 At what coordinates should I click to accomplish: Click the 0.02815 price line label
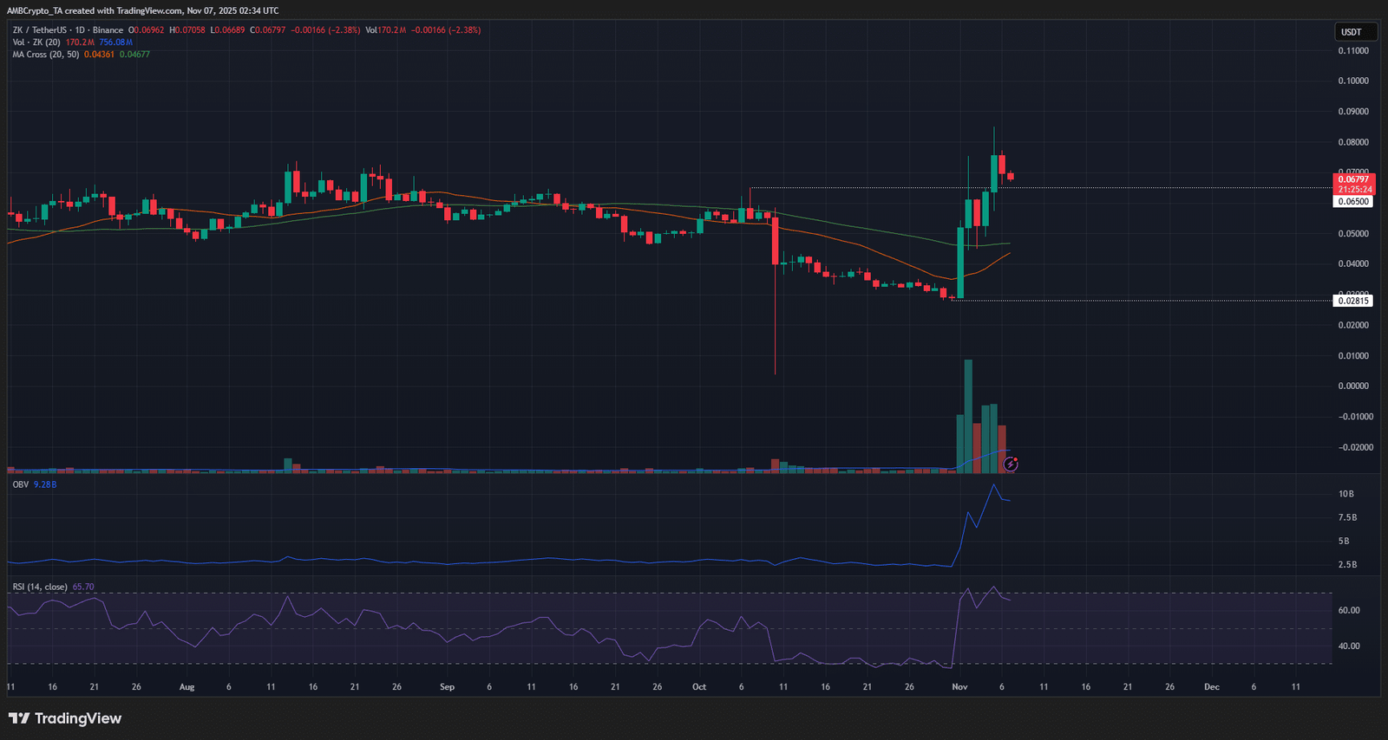(1353, 301)
